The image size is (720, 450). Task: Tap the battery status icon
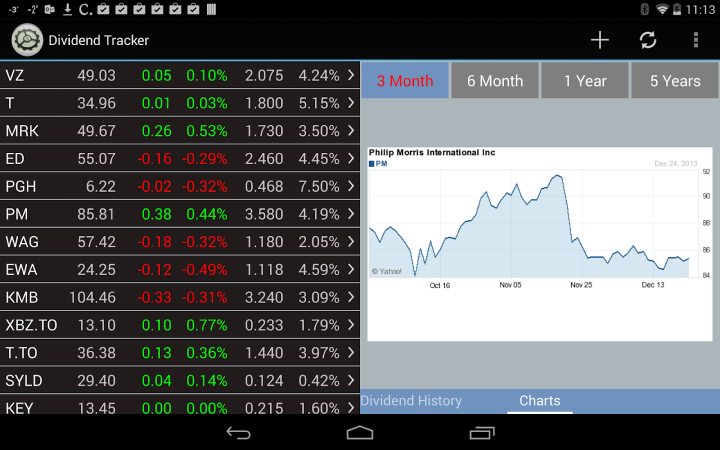tap(677, 9)
